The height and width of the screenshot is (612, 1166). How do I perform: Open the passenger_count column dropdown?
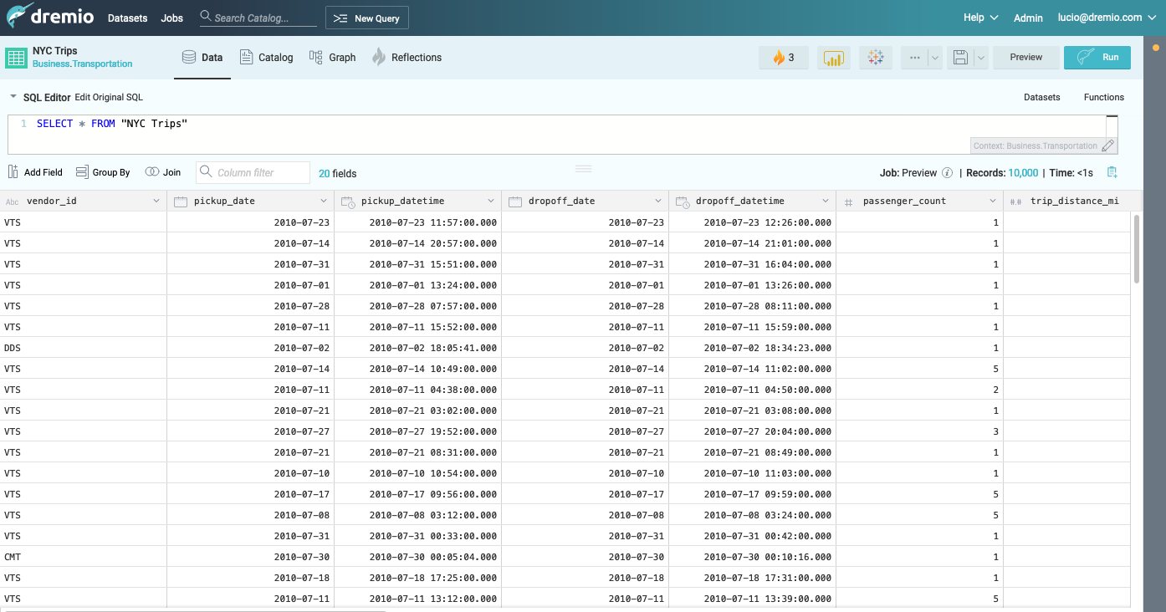click(992, 201)
